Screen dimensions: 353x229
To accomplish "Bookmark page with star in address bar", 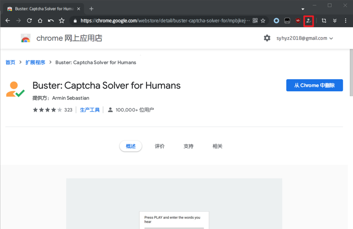I will (x=263, y=21).
